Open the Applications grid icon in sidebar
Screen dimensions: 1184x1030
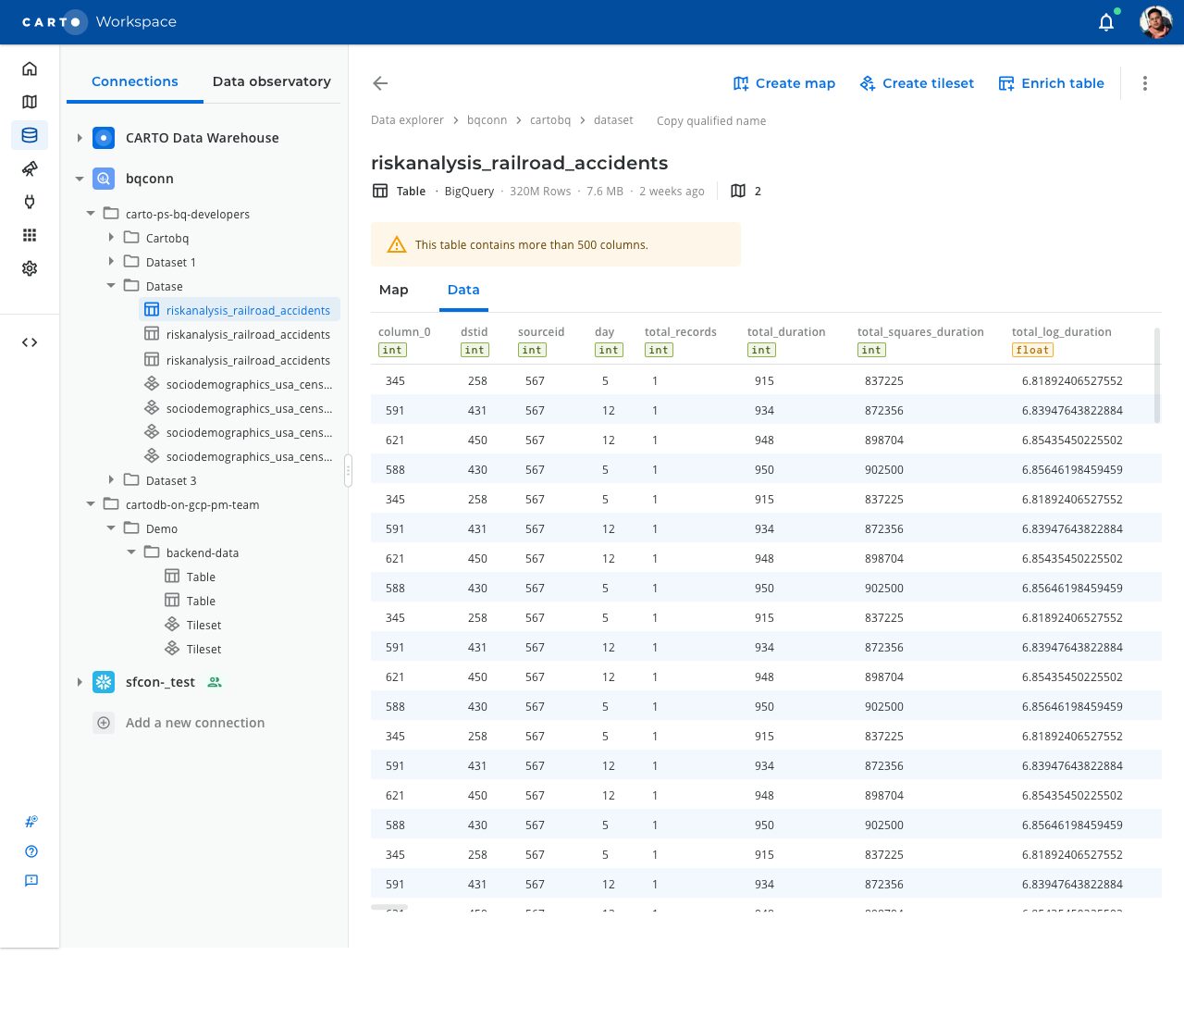(x=30, y=235)
